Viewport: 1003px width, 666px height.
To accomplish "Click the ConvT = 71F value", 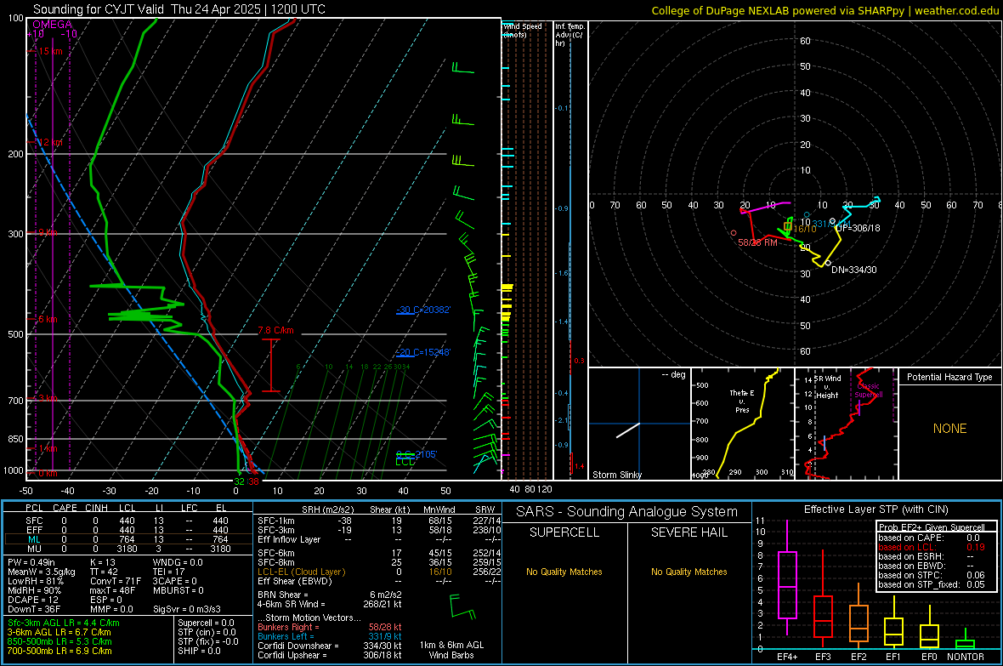I will 116,581.
